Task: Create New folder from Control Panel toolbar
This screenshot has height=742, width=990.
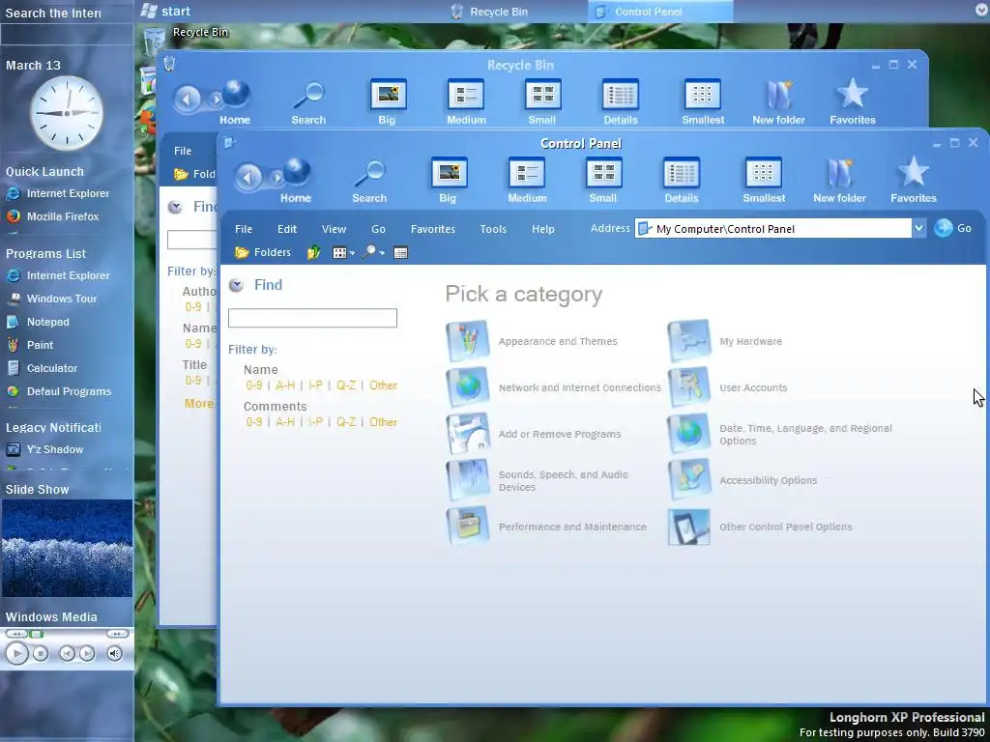Action: 840,181
